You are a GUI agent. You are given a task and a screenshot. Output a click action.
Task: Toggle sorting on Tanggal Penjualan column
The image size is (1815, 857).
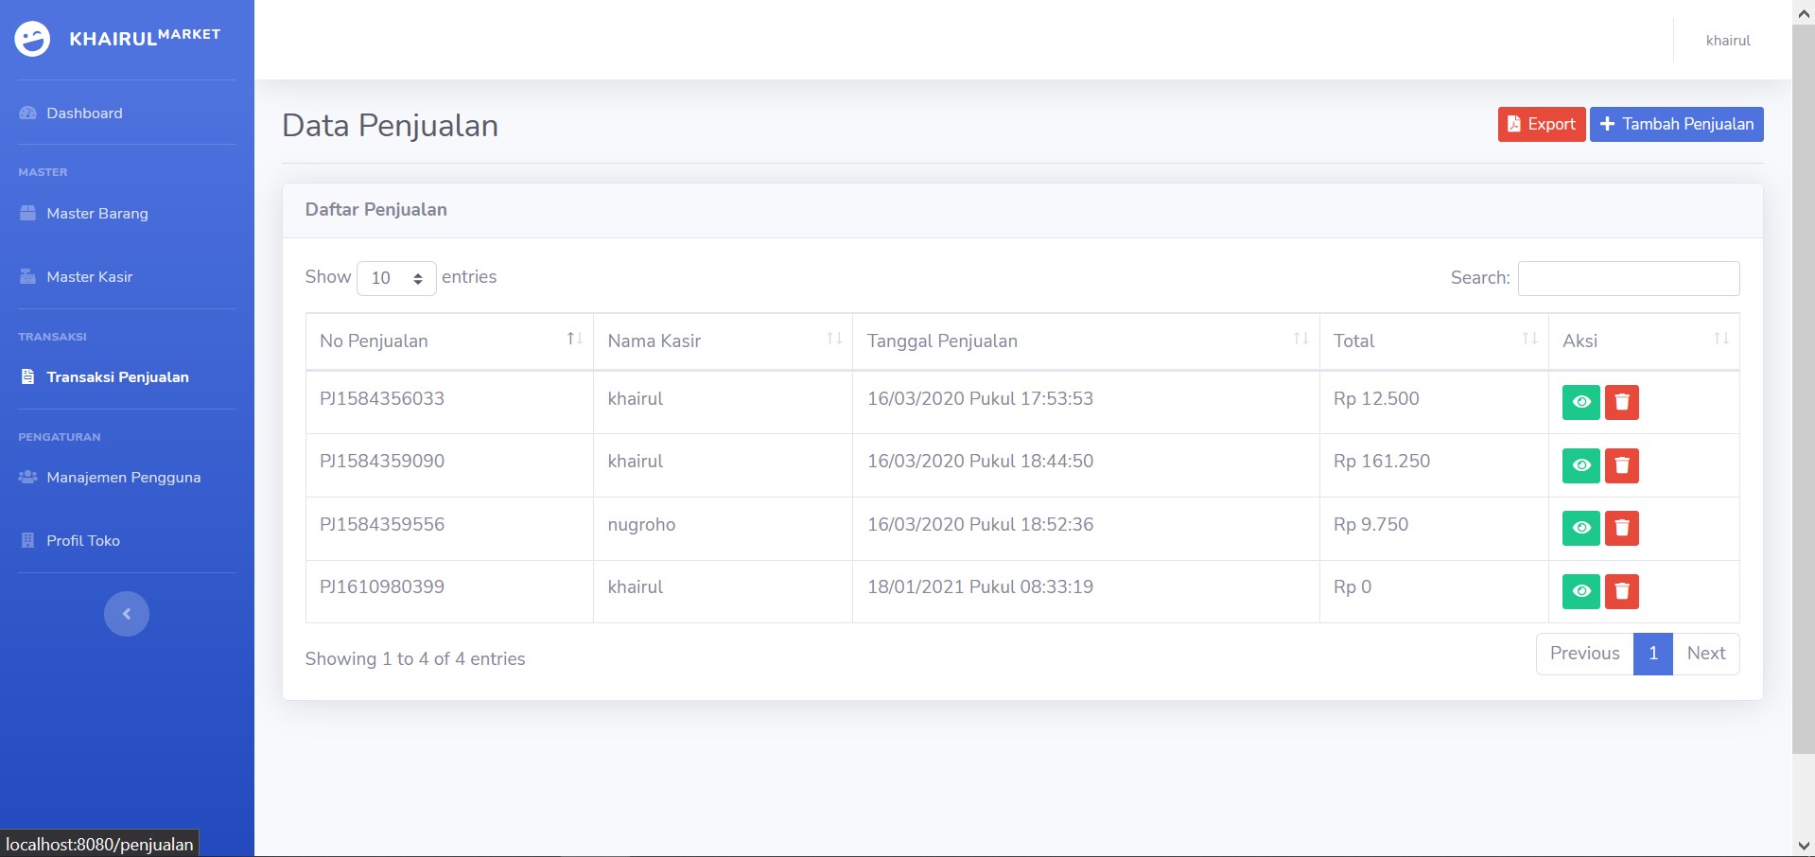[1299, 341]
